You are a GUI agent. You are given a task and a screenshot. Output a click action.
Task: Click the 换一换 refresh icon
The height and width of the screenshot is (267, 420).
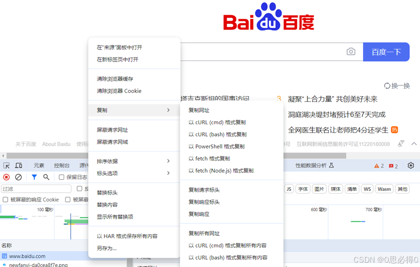(387, 86)
